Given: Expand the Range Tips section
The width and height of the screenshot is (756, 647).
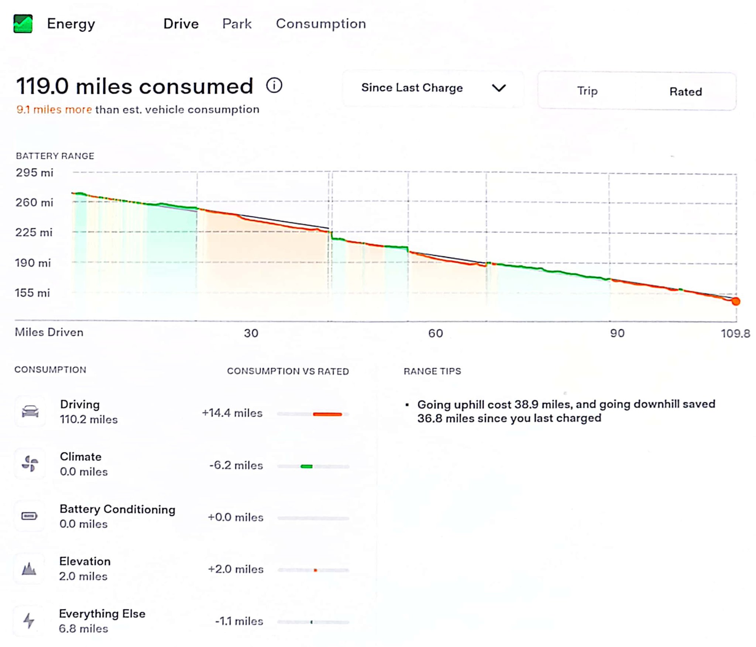Looking at the screenshot, I should click(432, 371).
